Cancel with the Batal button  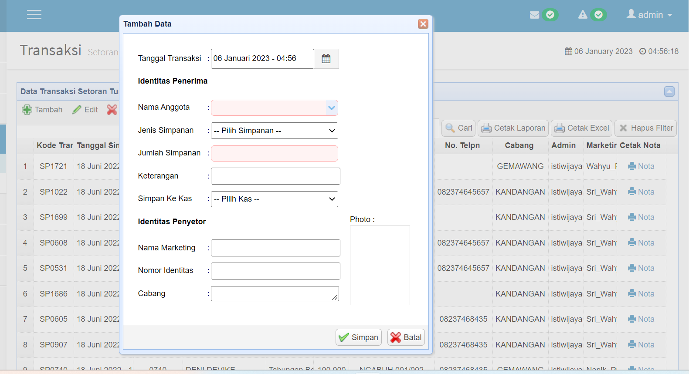coord(406,337)
